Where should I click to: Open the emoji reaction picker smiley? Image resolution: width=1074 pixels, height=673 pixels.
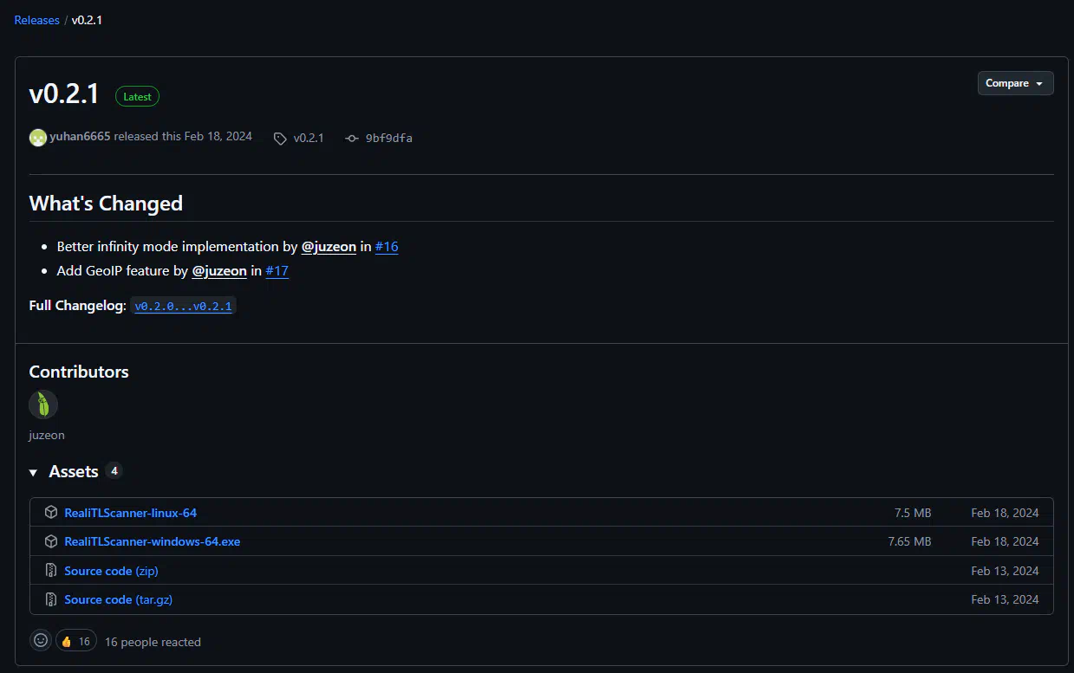[x=41, y=641]
